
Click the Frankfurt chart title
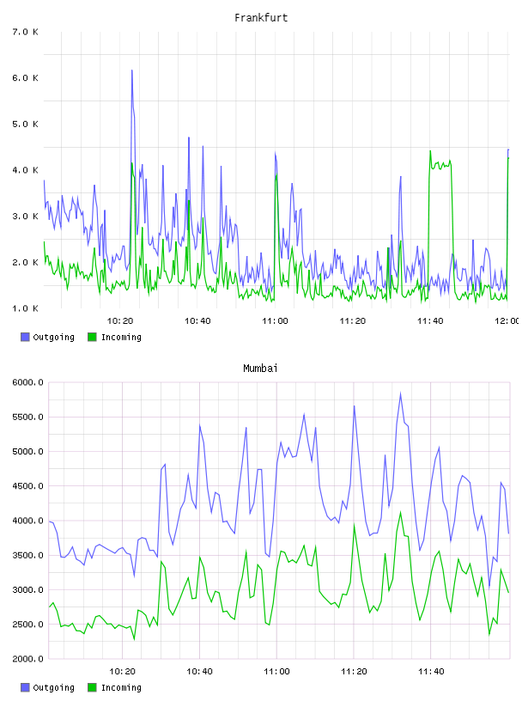[261, 18]
